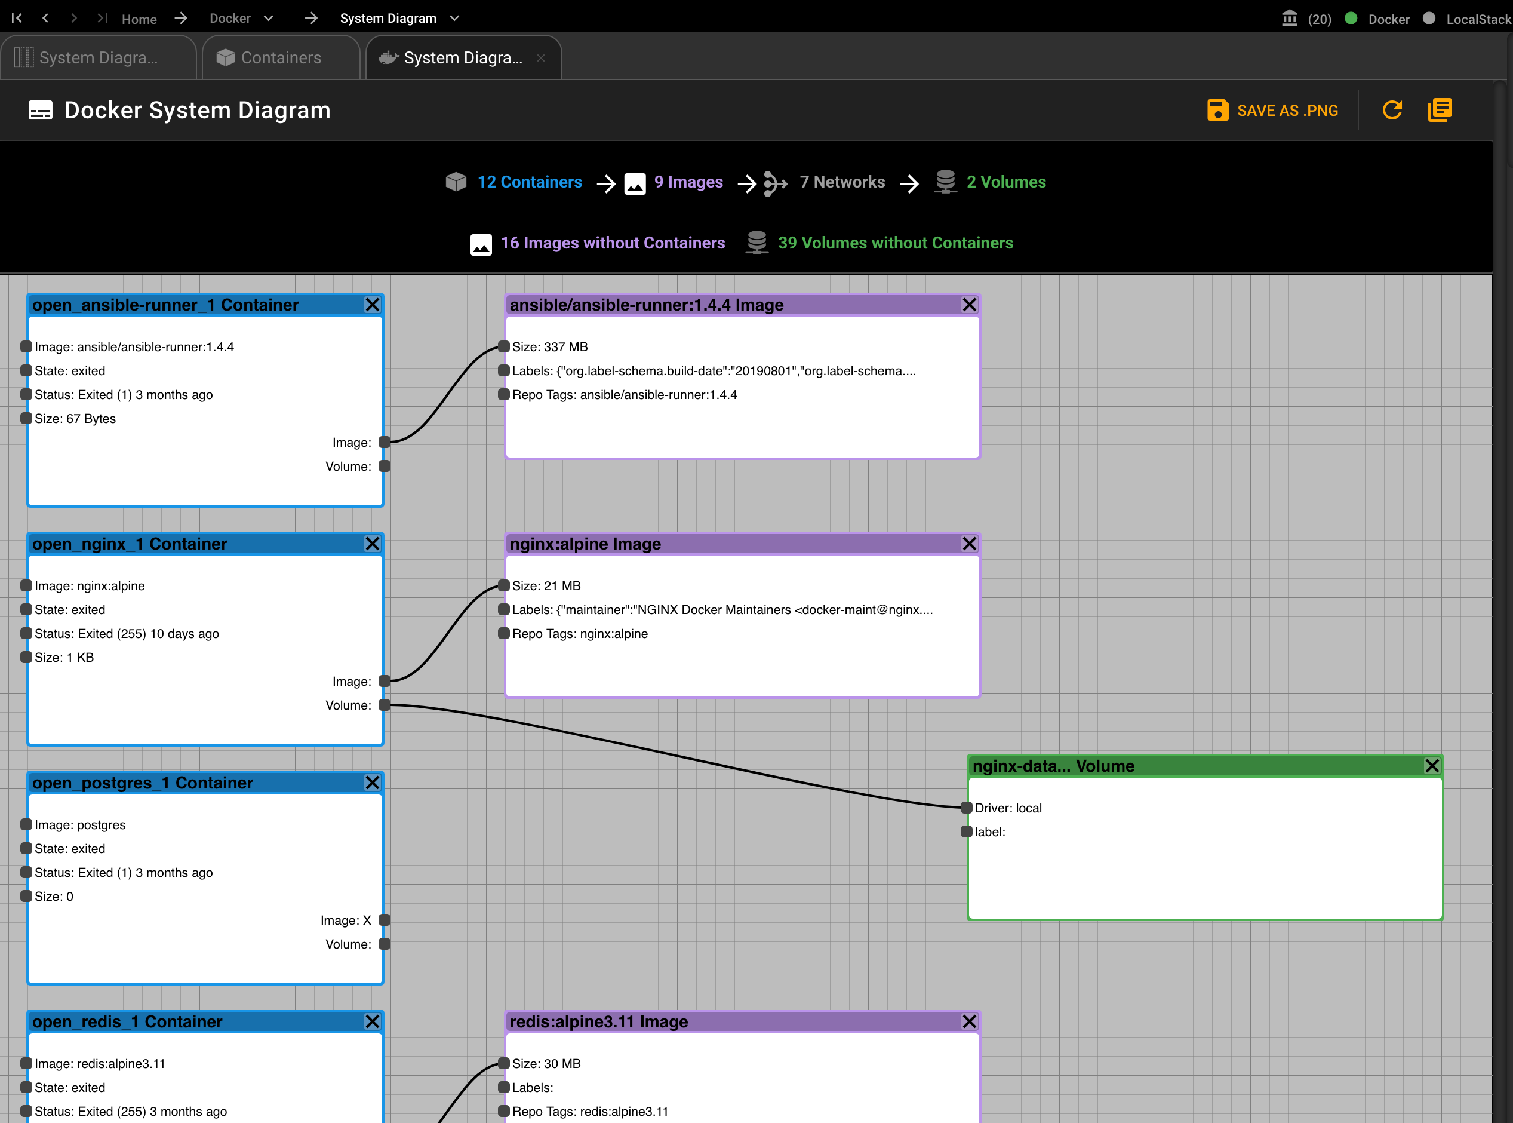Click the image icon beside 16 Images

(x=481, y=244)
